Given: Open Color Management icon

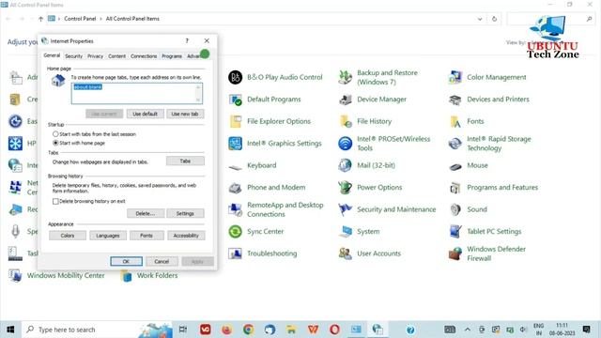Looking at the screenshot, I should 455,77.
